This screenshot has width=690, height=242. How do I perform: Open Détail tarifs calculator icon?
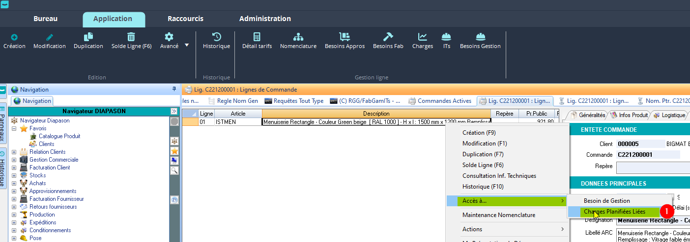257,37
